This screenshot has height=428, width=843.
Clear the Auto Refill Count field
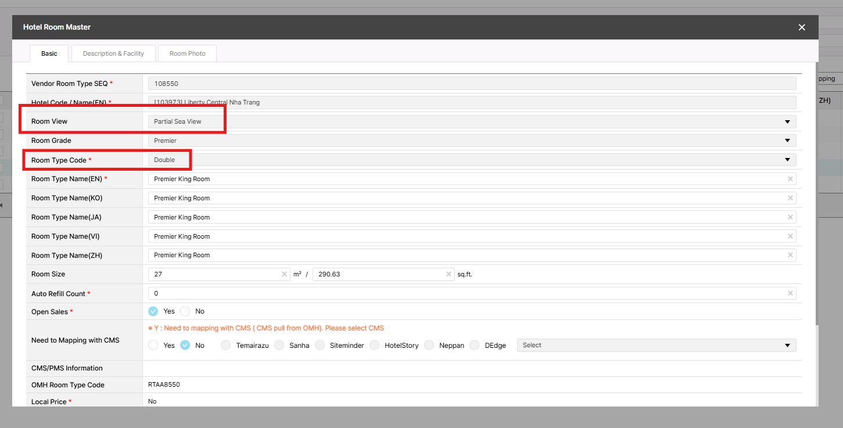click(790, 293)
